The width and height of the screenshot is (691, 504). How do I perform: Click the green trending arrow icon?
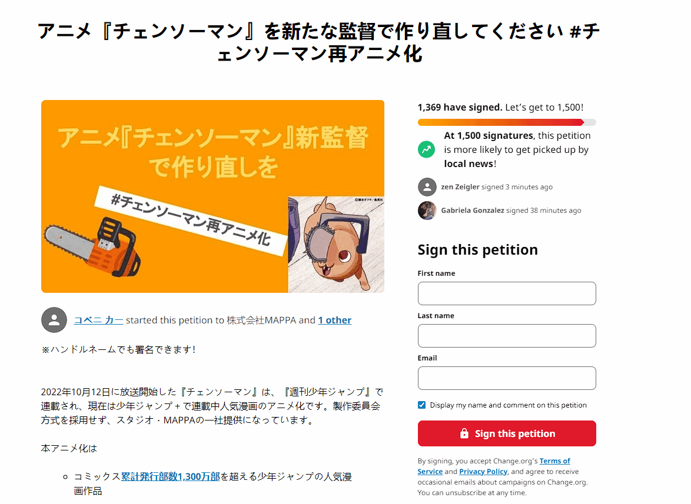(426, 149)
